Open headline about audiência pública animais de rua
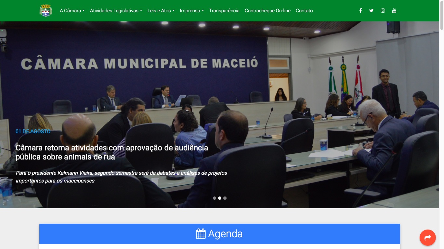Viewport: 444px width, 249px height. (112, 152)
